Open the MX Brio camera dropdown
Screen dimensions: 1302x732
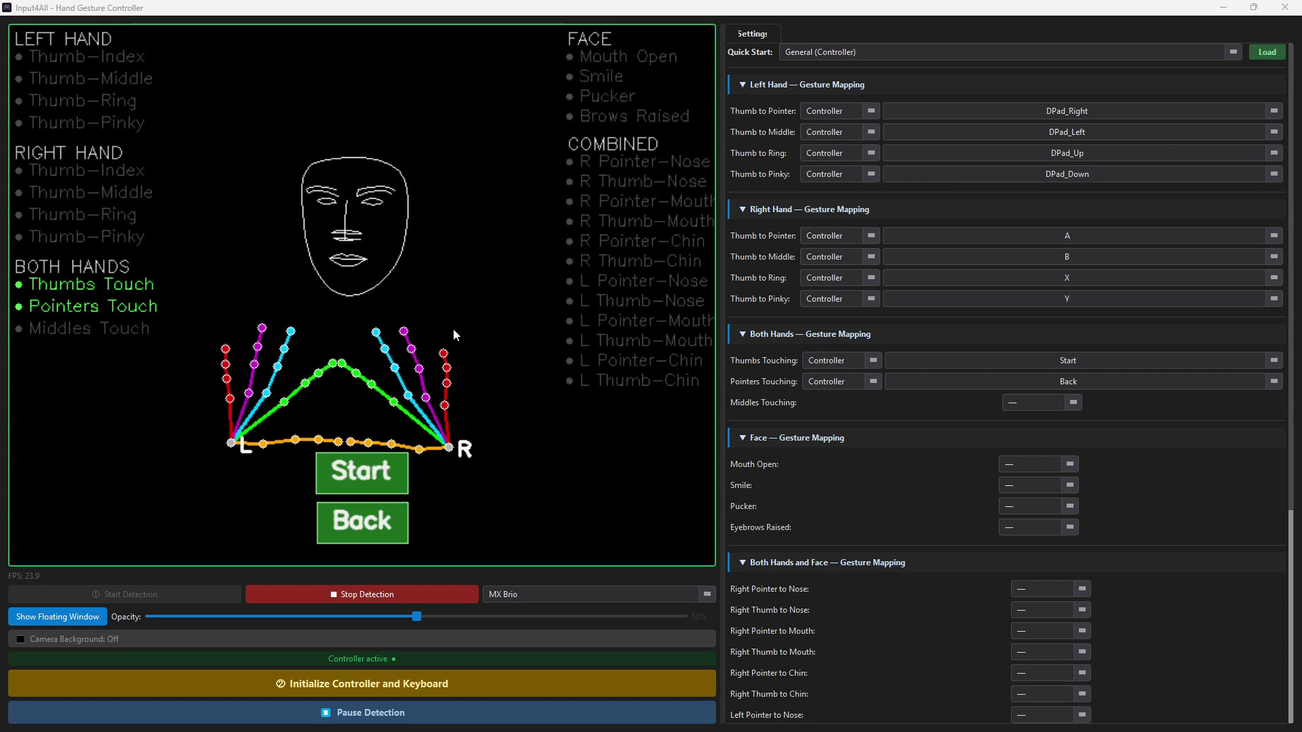[599, 594]
